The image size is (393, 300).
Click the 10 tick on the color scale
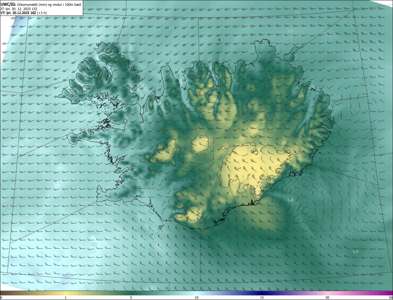196,298
